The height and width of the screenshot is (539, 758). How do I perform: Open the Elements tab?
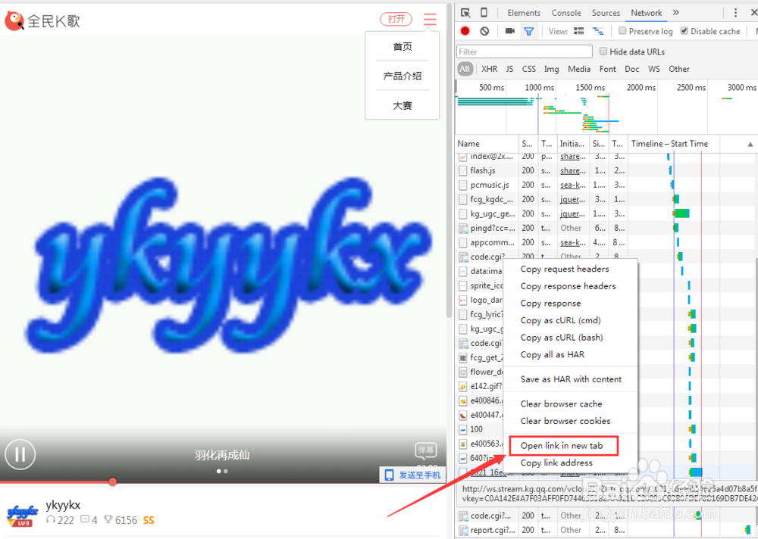524,13
